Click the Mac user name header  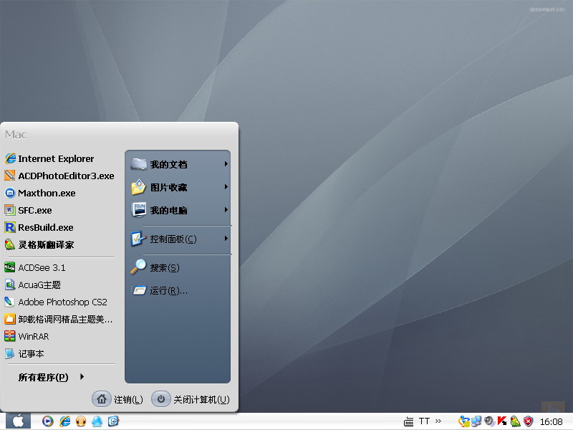(x=16, y=135)
